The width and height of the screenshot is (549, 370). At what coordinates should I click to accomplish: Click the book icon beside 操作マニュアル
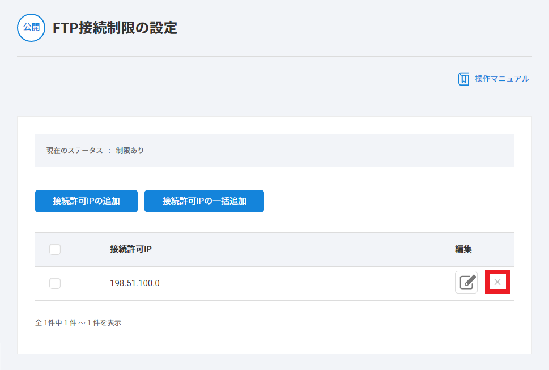tap(463, 79)
